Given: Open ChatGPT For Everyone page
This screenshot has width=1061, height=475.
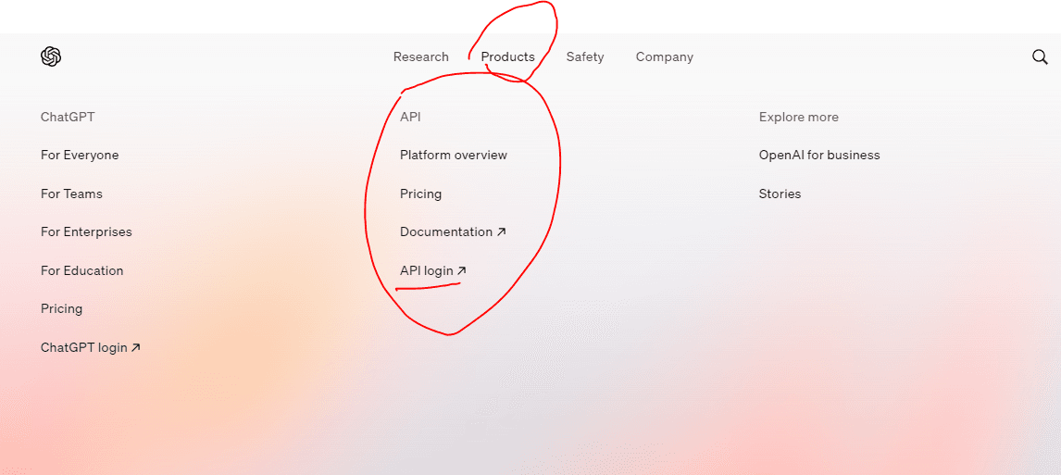Looking at the screenshot, I should [x=80, y=156].
